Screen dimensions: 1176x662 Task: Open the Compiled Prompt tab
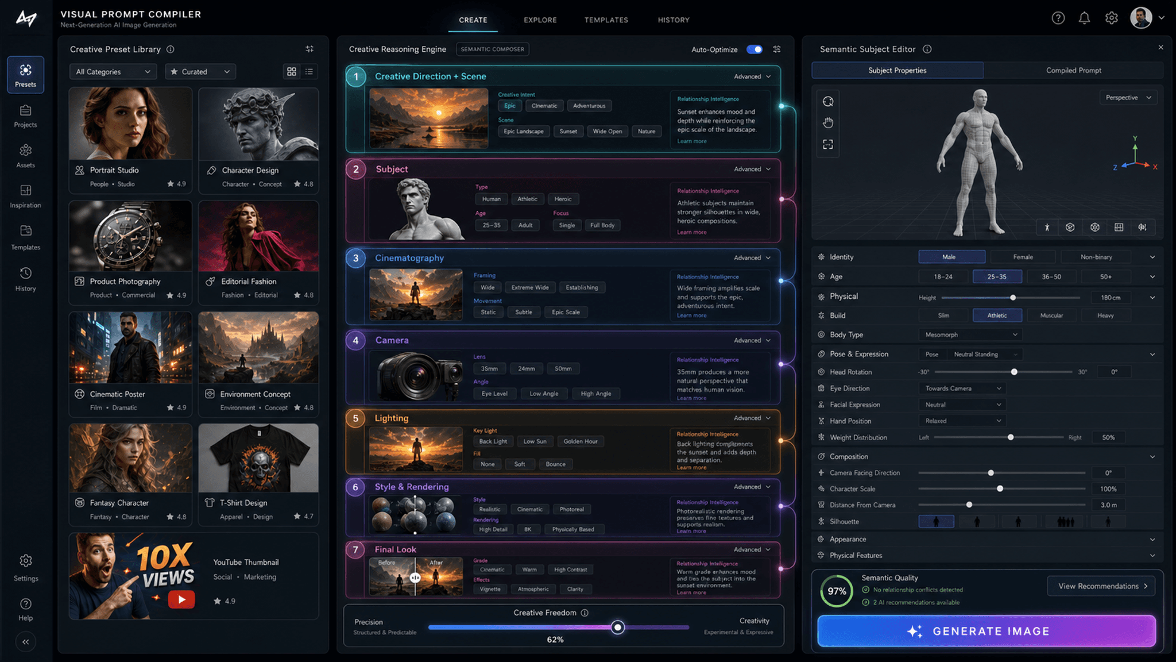pyautogui.click(x=1073, y=71)
